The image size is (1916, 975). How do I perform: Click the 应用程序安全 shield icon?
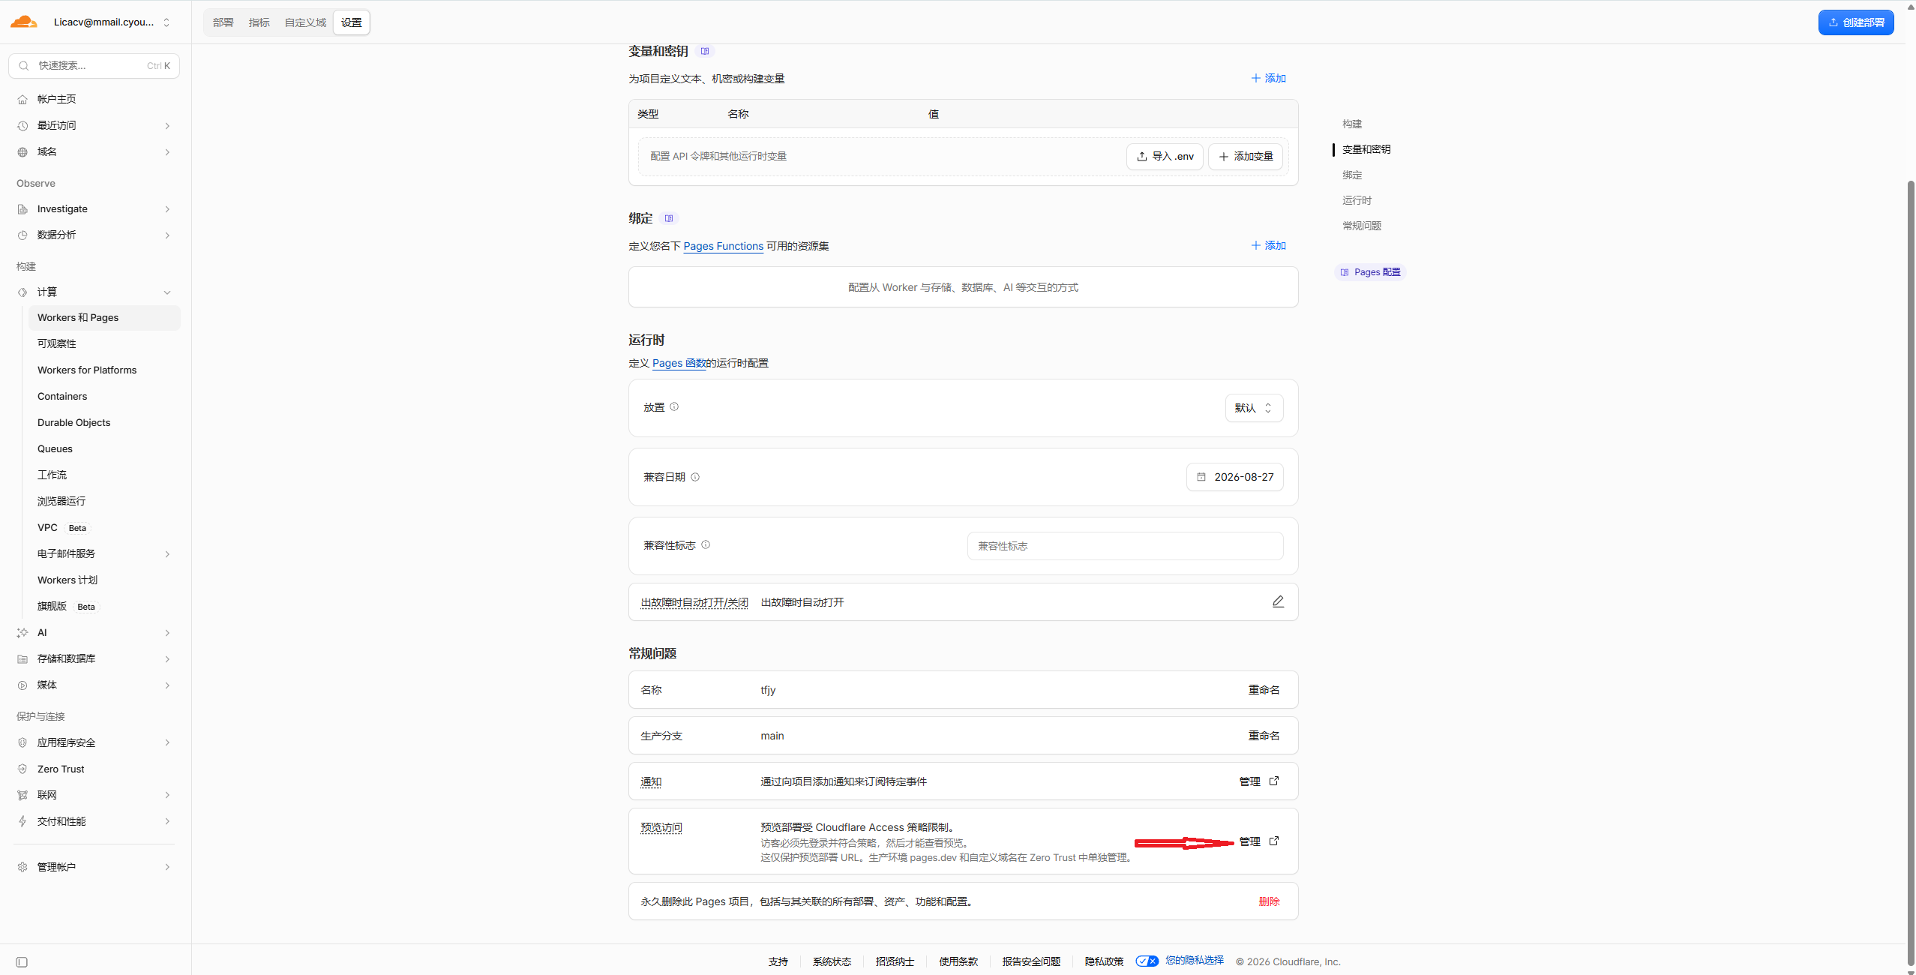click(22, 742)
